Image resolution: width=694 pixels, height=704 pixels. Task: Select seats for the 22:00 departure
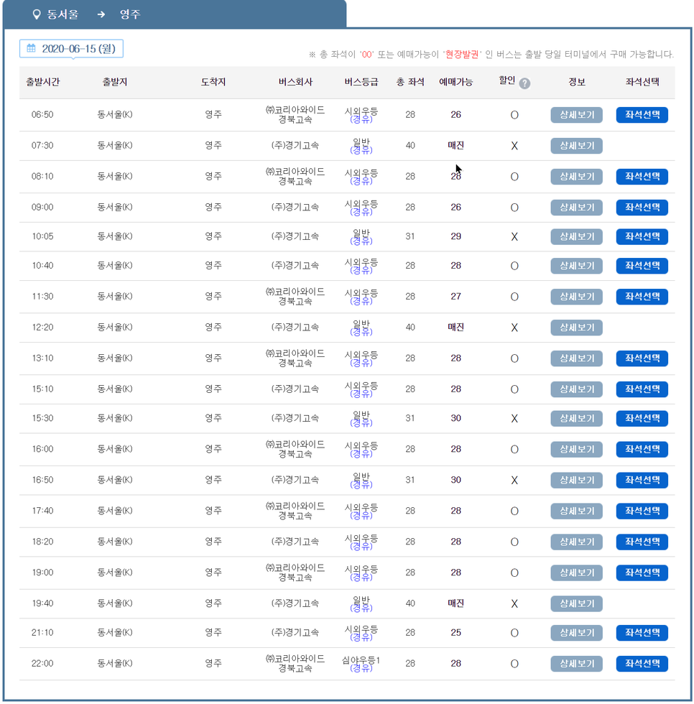(x=642, y=664)
